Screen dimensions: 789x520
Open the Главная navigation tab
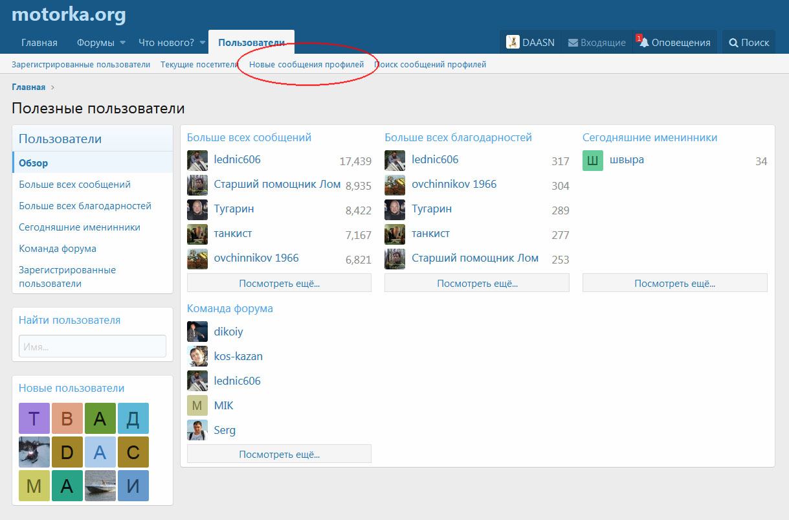(39, 43)
